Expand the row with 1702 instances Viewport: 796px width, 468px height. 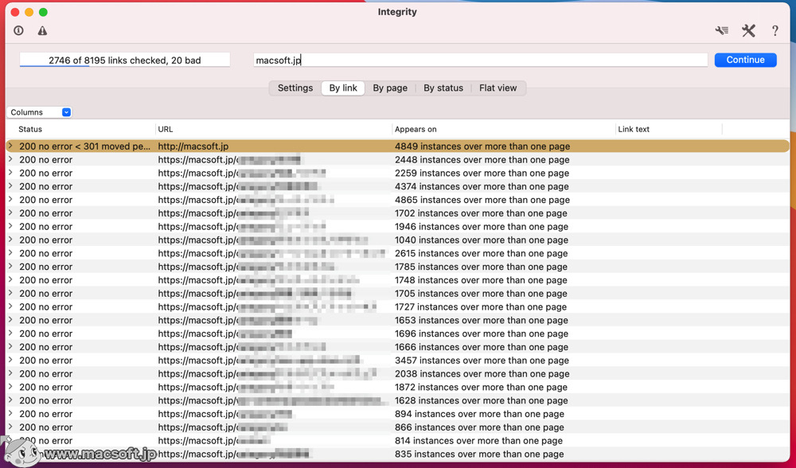point(10,213)
